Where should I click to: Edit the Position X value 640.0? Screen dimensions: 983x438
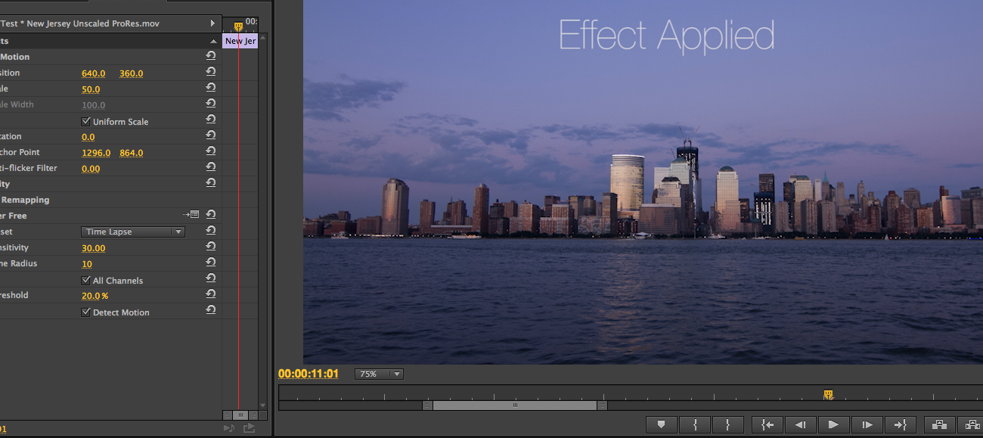coord(94,73)
